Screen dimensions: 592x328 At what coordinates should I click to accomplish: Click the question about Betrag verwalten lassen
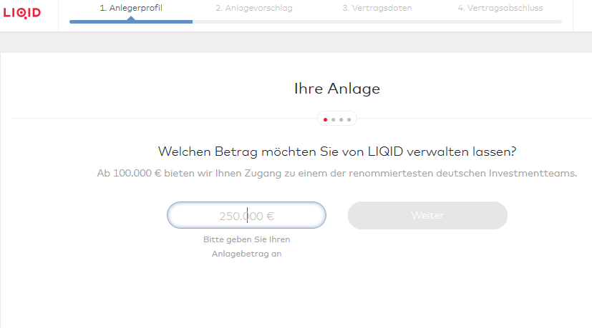point(337,151)
